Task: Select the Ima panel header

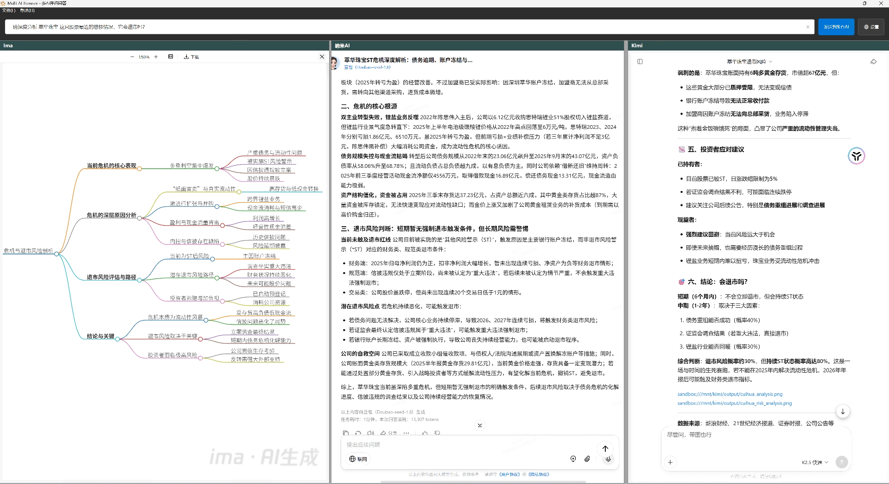Action: tap(165, 45)
